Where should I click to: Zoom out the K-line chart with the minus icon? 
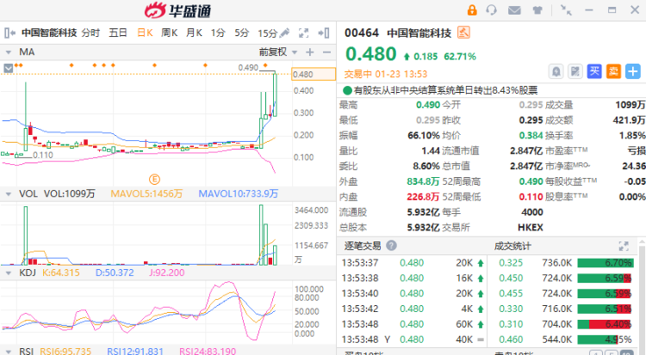[326, 52]
